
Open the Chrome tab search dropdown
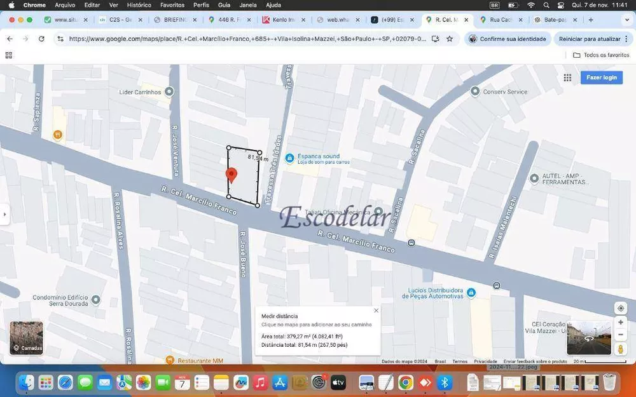[x=627, y=20]
